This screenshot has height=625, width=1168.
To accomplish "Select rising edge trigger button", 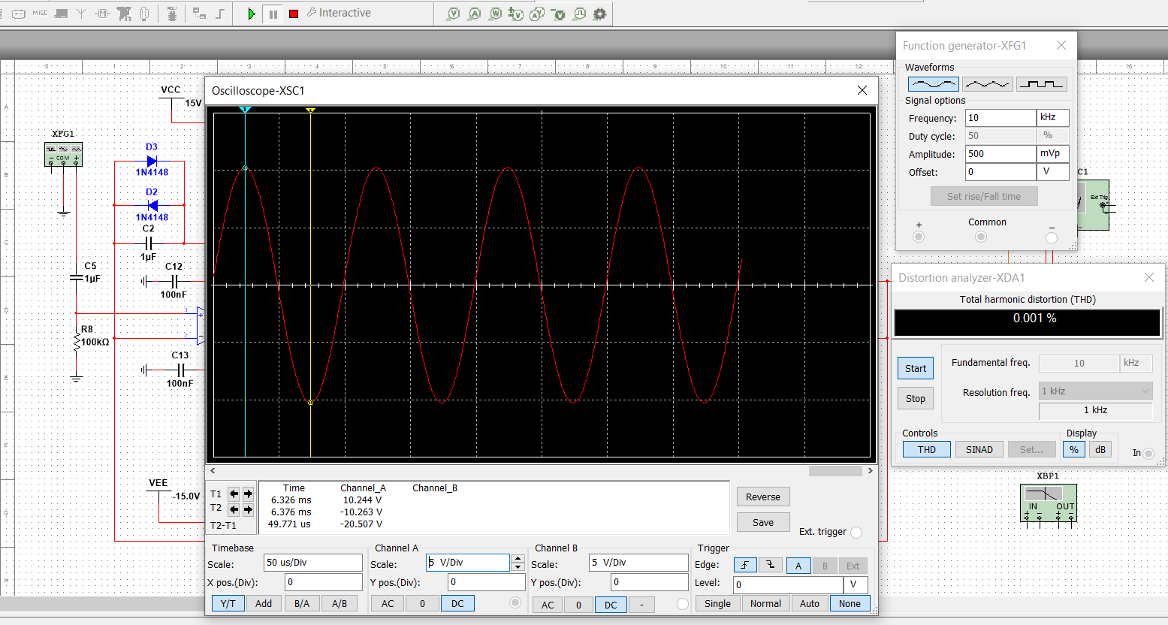I will click(x=744, y=565).
